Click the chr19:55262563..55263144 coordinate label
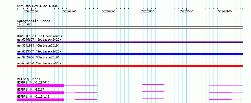Image resolution: width=251 pixels, height=103 pixels. [x=37, y=6]
